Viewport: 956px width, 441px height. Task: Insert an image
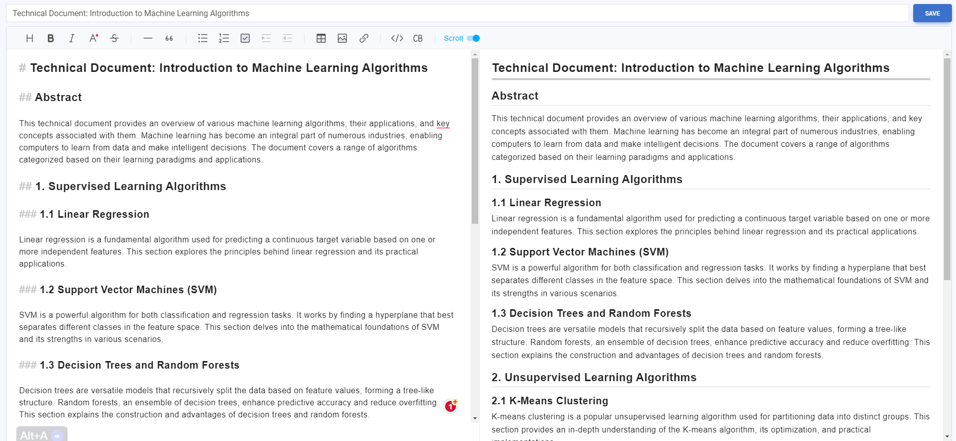[342, 38]
